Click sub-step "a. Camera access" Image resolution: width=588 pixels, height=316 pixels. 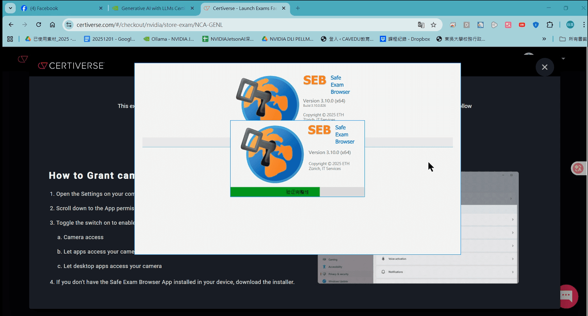80,237
